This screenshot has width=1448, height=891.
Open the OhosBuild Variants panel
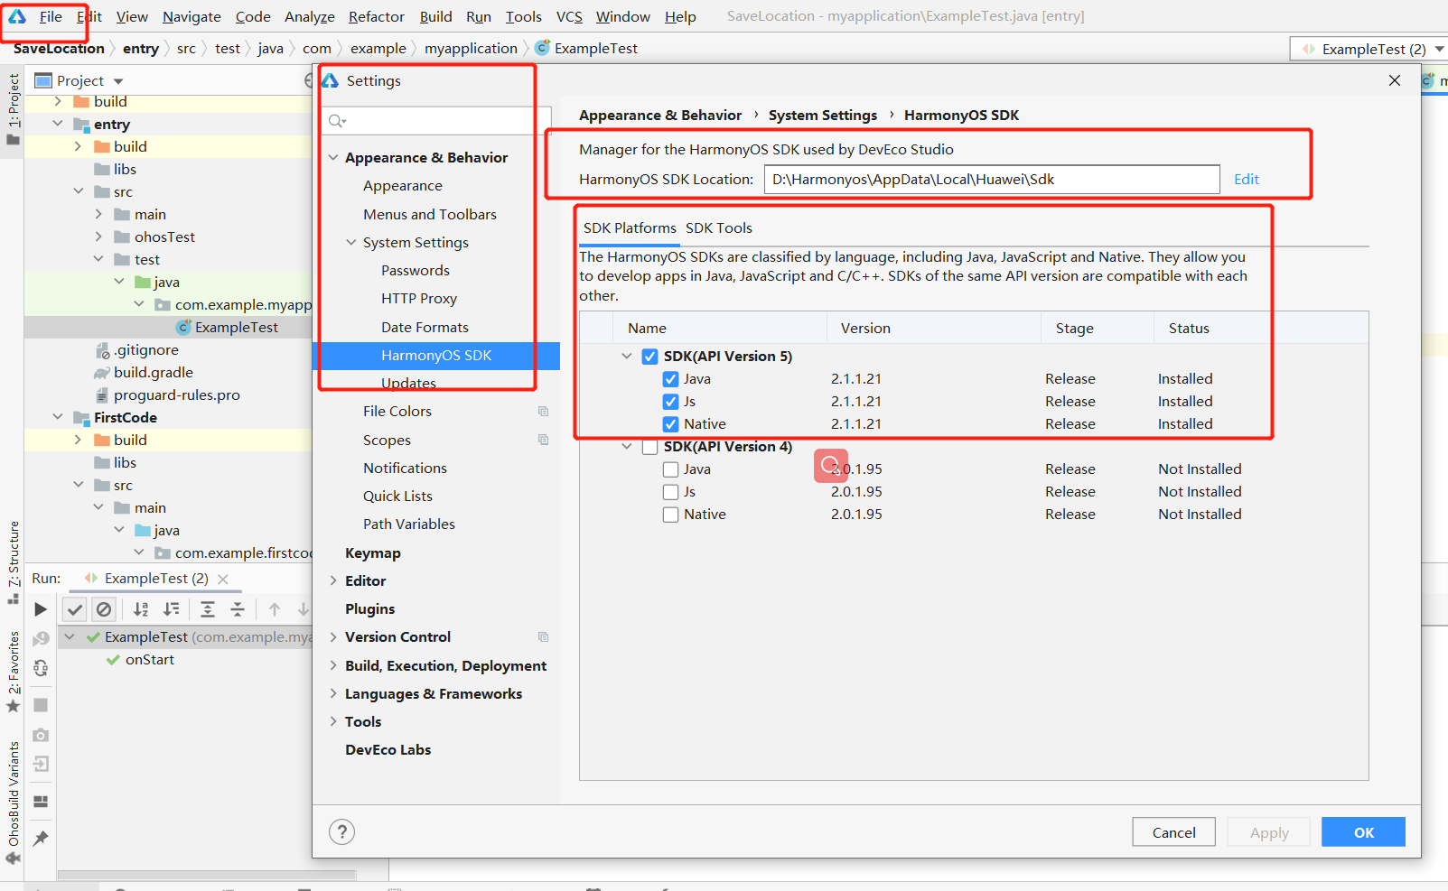(x=13, y=794)
